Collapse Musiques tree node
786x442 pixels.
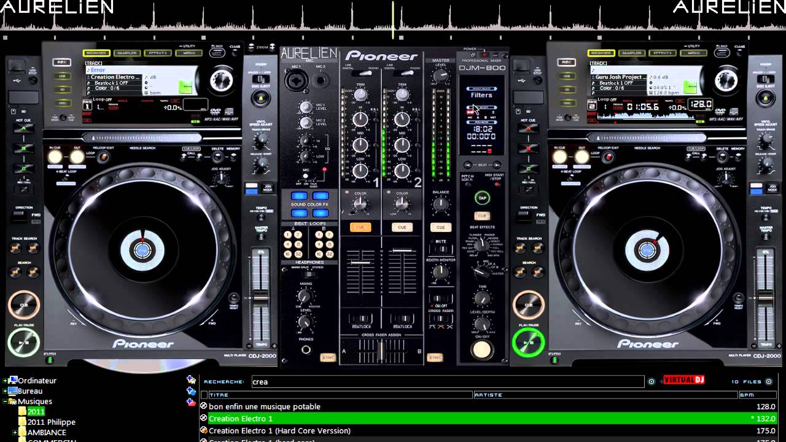(6, 401)
